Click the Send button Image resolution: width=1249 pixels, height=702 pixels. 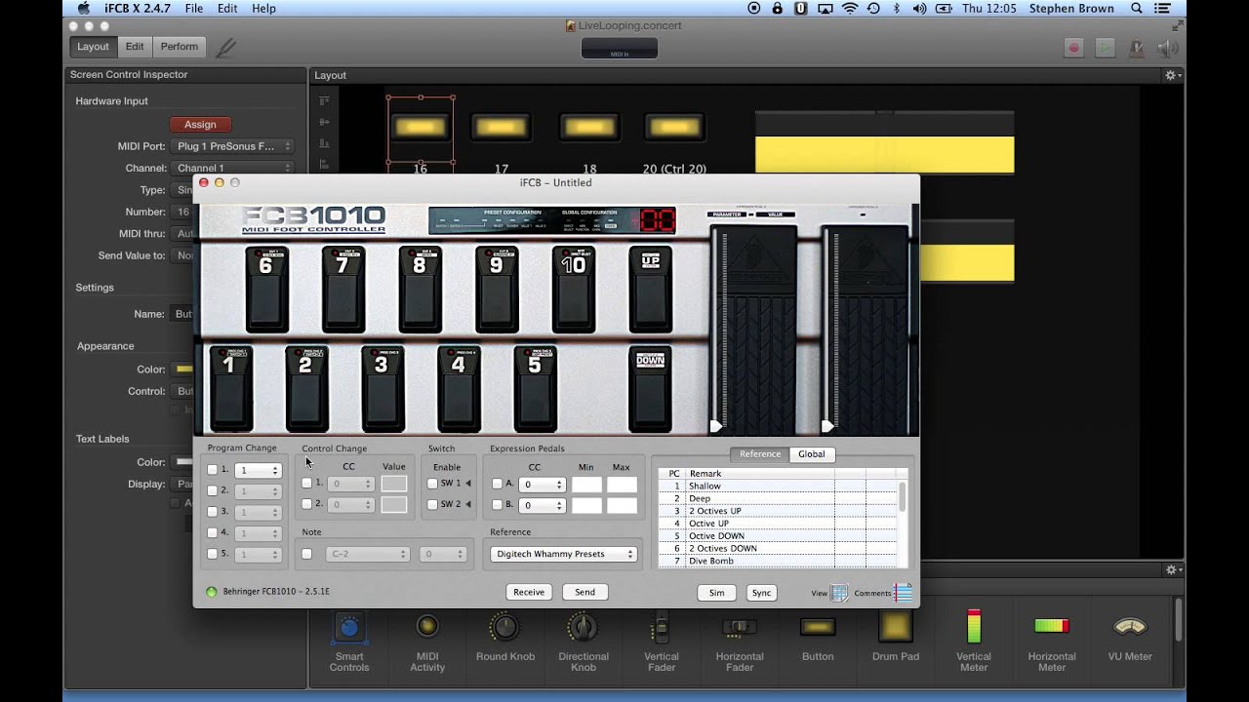[x=584, y=592]
